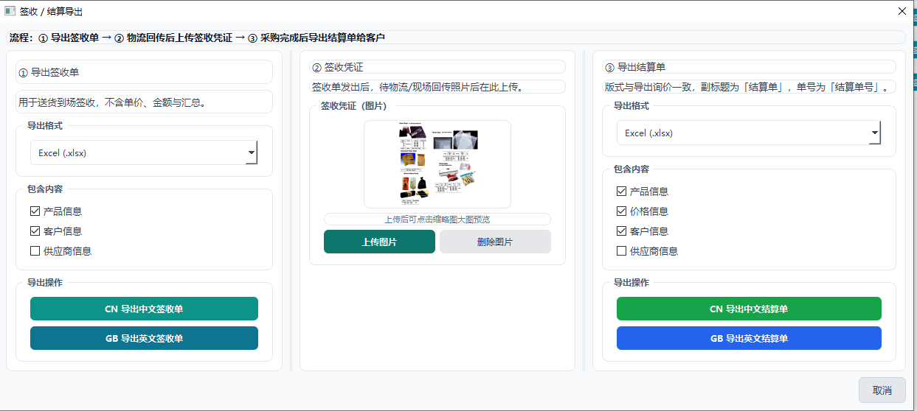917x411 pixels.
Task: Open 导出格式 Excel dropdown in 导出结算单 panel
Action: click(x=749, y=133)
